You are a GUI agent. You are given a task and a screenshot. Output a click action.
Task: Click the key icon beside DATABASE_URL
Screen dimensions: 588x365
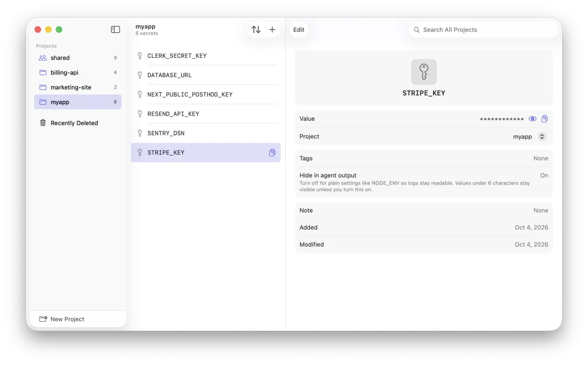coord(140,75)
